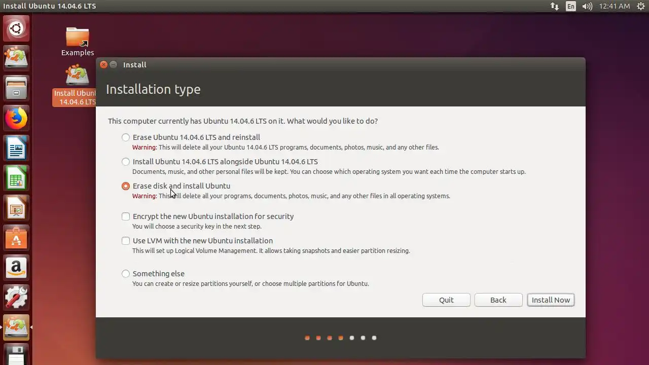Click the running Install launcher icon
The width and height of the screenshot is (649, 365).
(16, 328)
